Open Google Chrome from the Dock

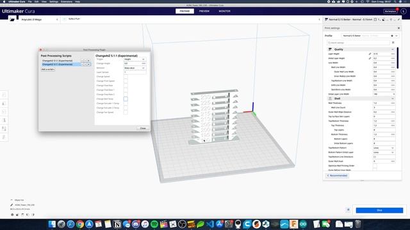[80, 224]
